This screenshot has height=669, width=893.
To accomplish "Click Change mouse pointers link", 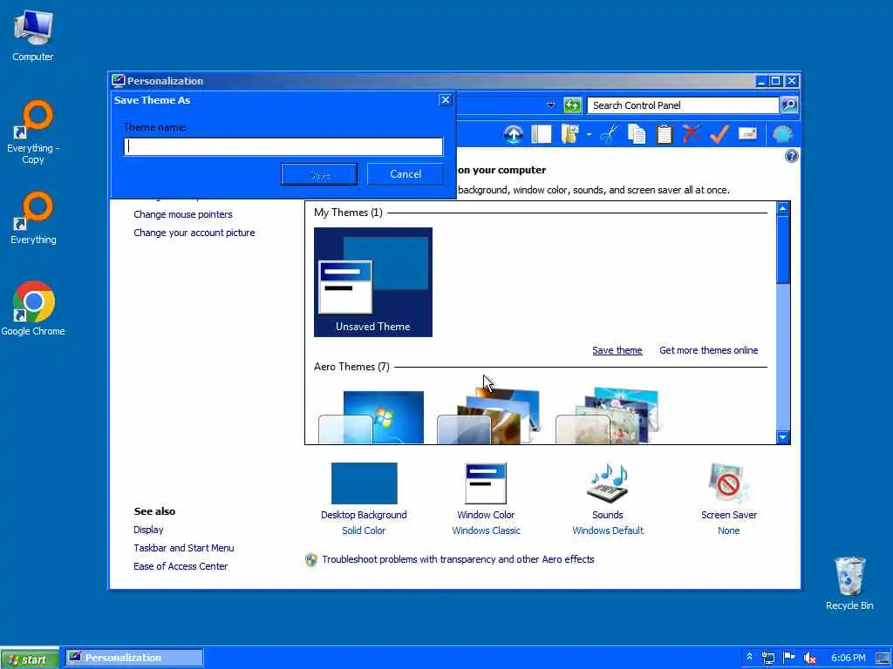I will click(x=183, y=214).
